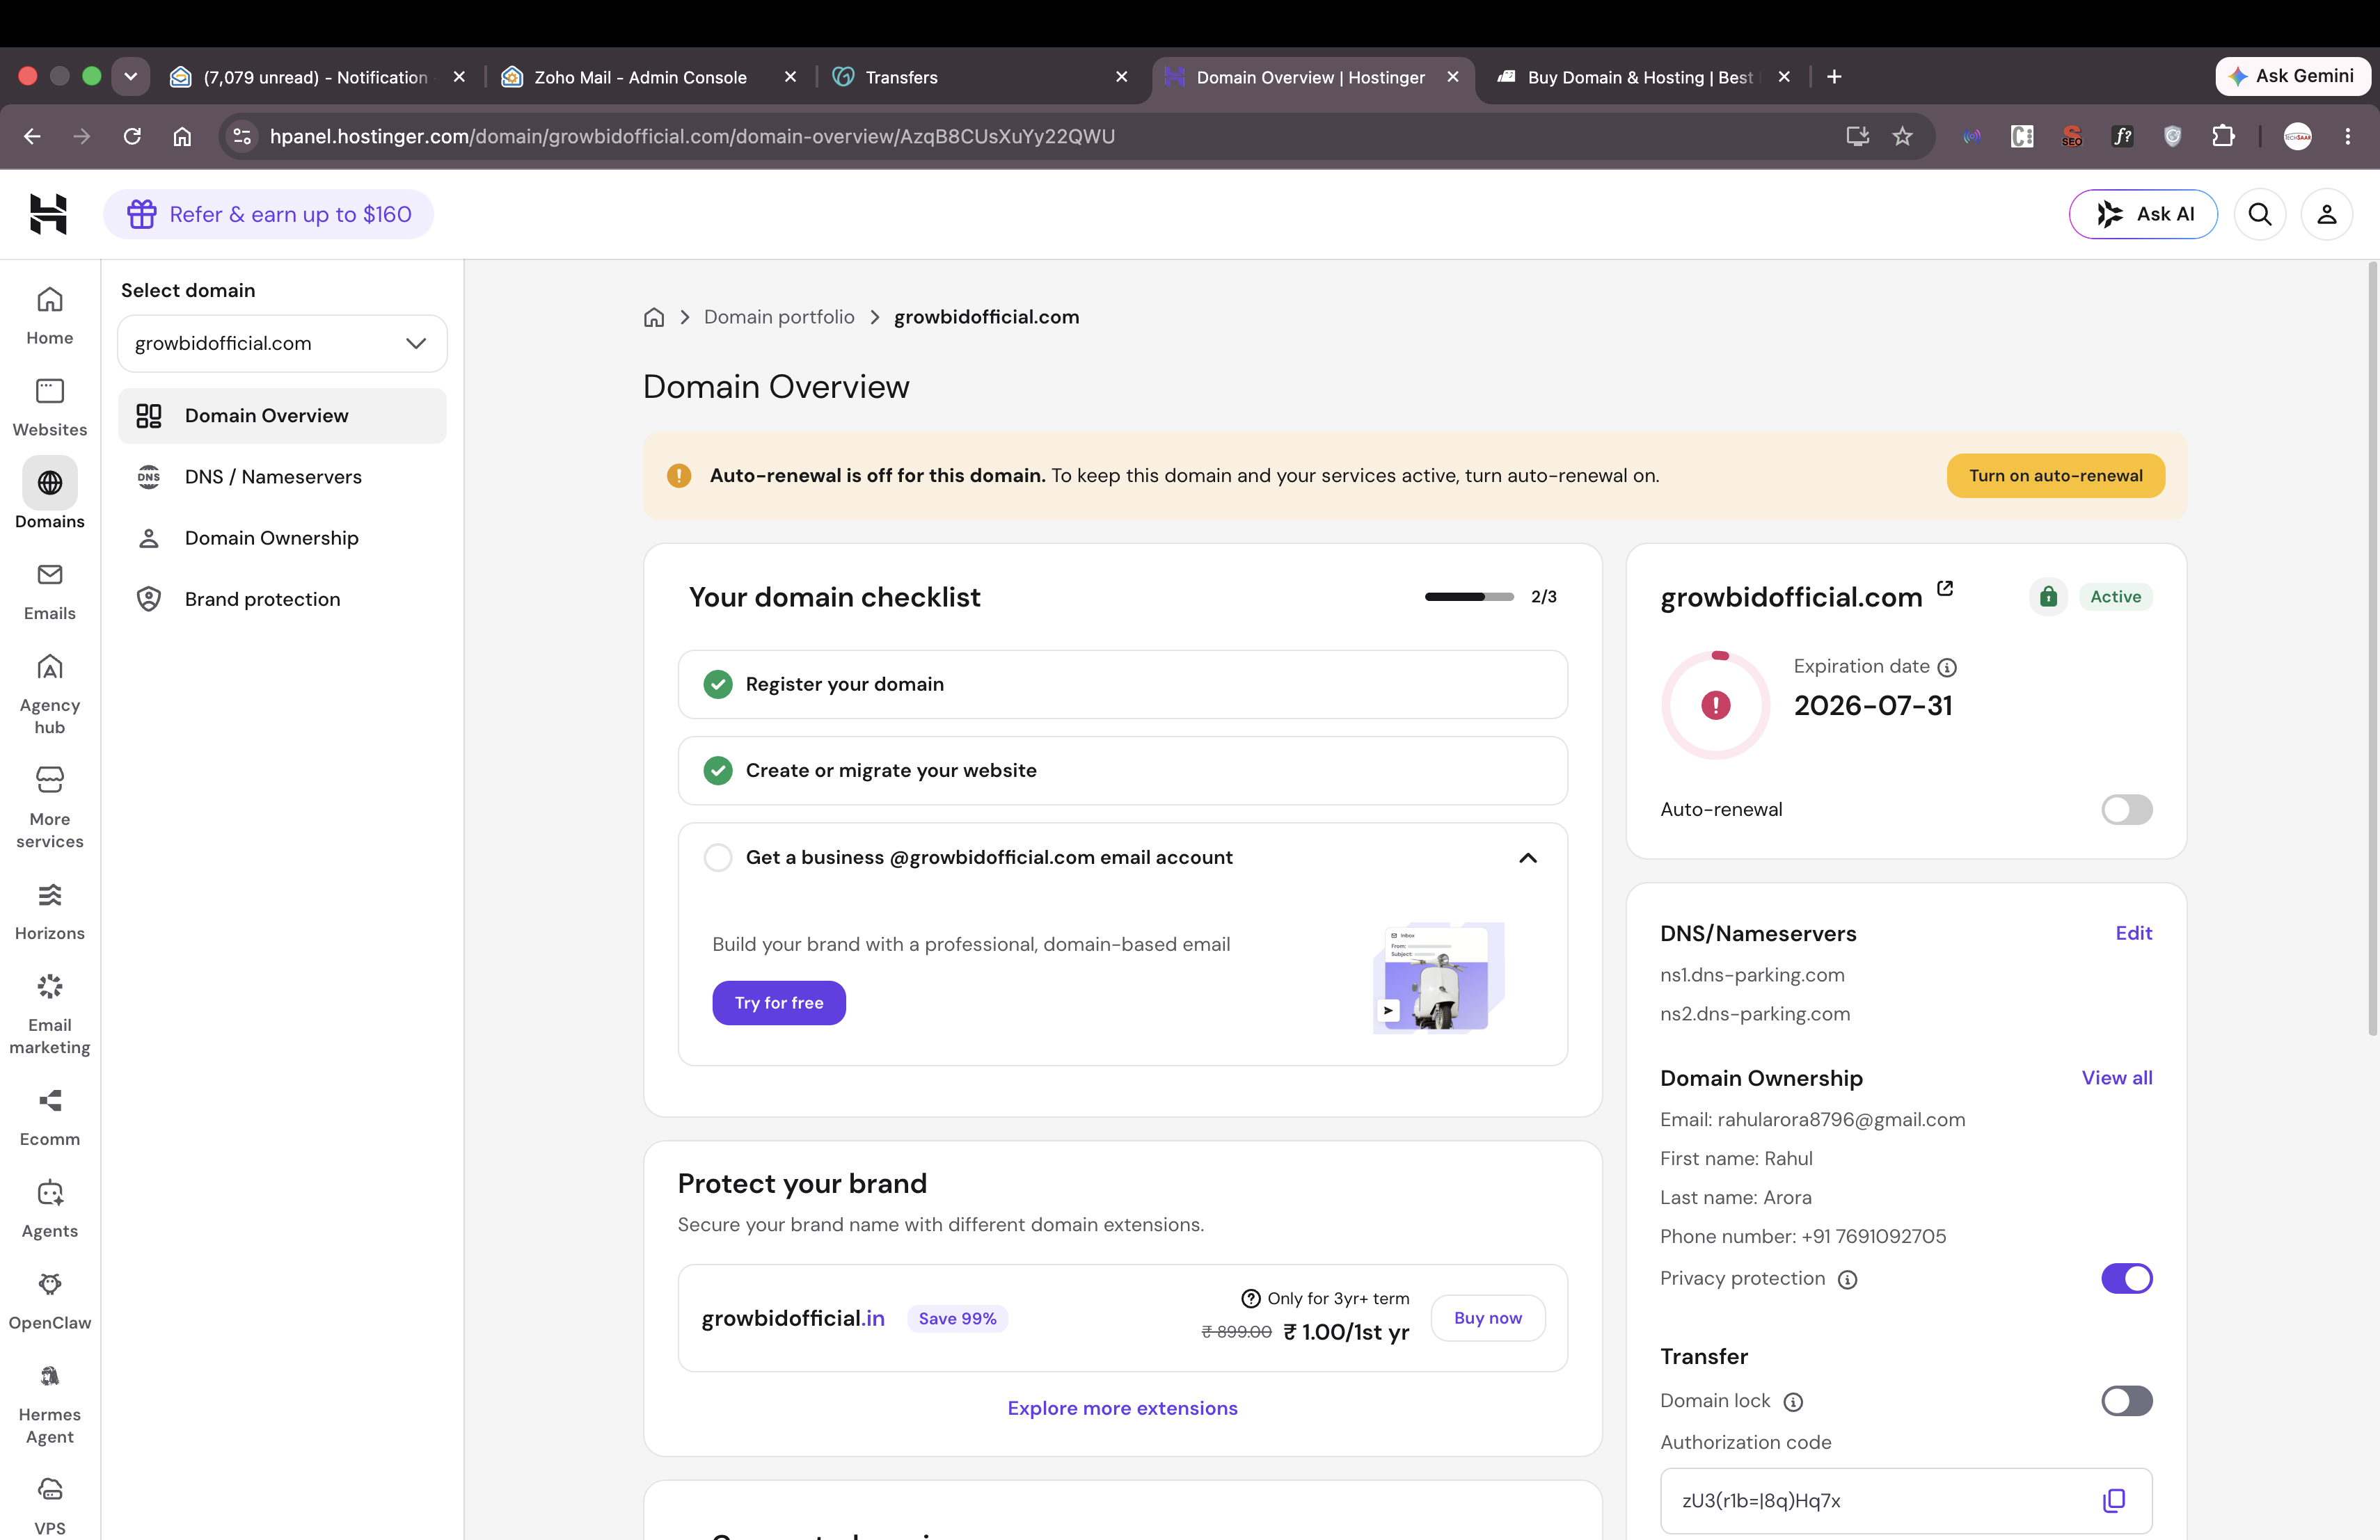Show Privacy protection info tooltip
Image resolution: width=2380 pixels, height=1540 pixels.
coord(1848,1279)
